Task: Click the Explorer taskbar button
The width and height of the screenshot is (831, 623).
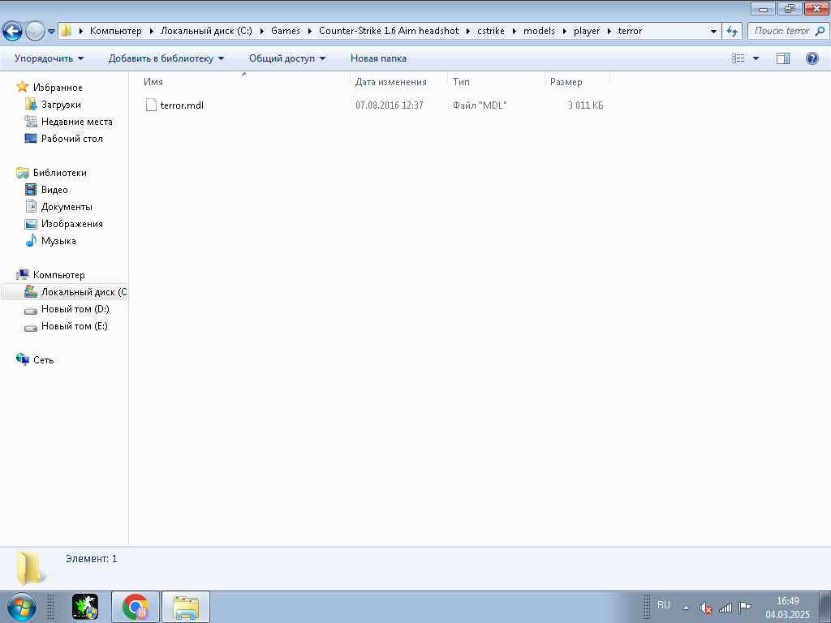Action: (x=186, y=607)
